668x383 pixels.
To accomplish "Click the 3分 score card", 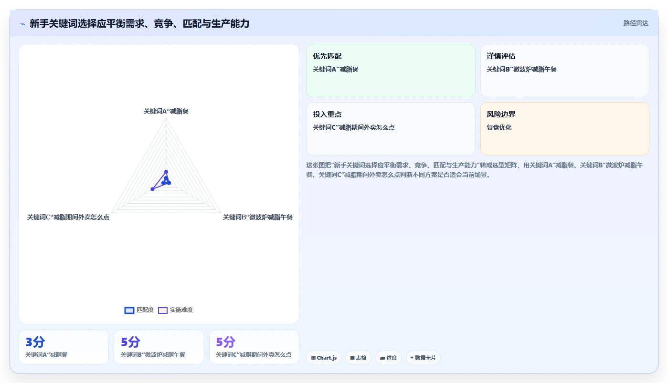I will click(64, 347).
